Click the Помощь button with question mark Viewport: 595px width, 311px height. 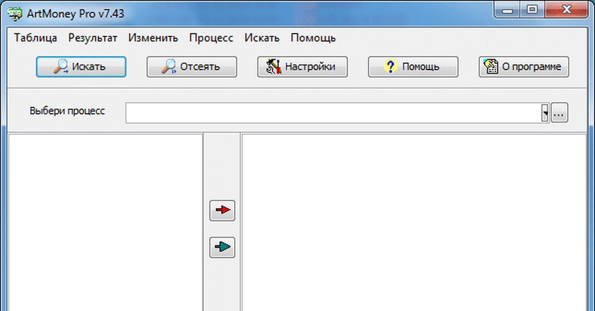click(413, 67)
